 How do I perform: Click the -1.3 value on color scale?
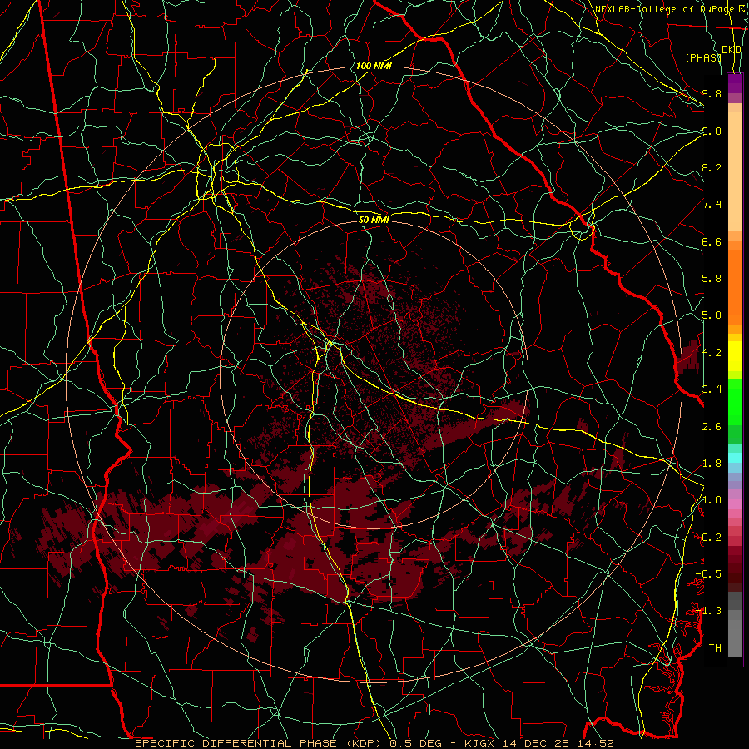(708, 611)
